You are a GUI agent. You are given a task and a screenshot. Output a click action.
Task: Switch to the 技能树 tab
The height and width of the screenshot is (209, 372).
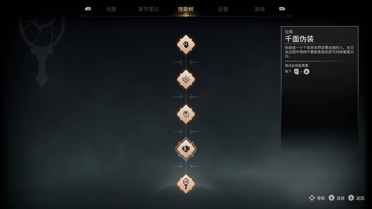pos(186,9)
